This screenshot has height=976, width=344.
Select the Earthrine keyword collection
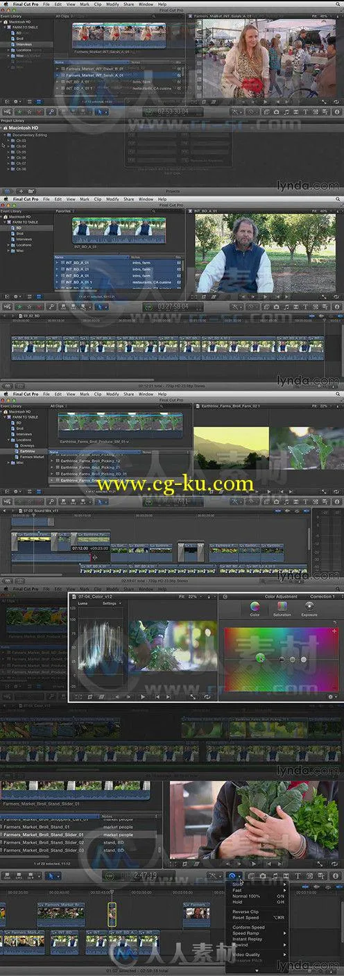tap(28, 451)
